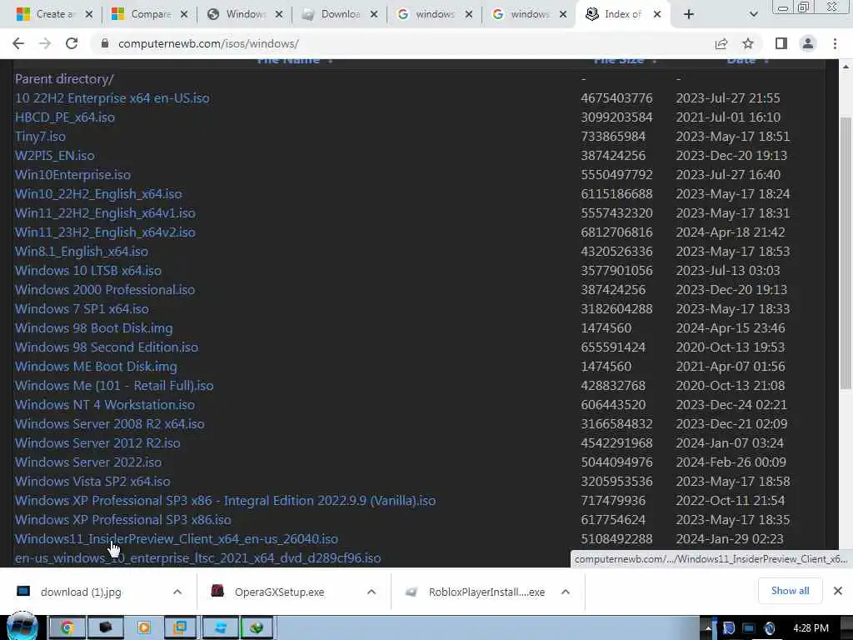Click Windows11_InsiderPreview_Client_x64_en-us_26040.iso
The width and height of the screenshot is (853, 640).
click(177, 539)
